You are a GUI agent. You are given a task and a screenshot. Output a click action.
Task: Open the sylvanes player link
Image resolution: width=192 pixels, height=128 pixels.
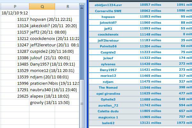click(108, 64)
